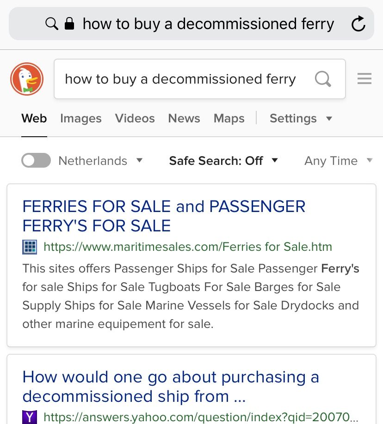
Task: Click the DuckDuckGo duck logo
Action: coord(27,79)
